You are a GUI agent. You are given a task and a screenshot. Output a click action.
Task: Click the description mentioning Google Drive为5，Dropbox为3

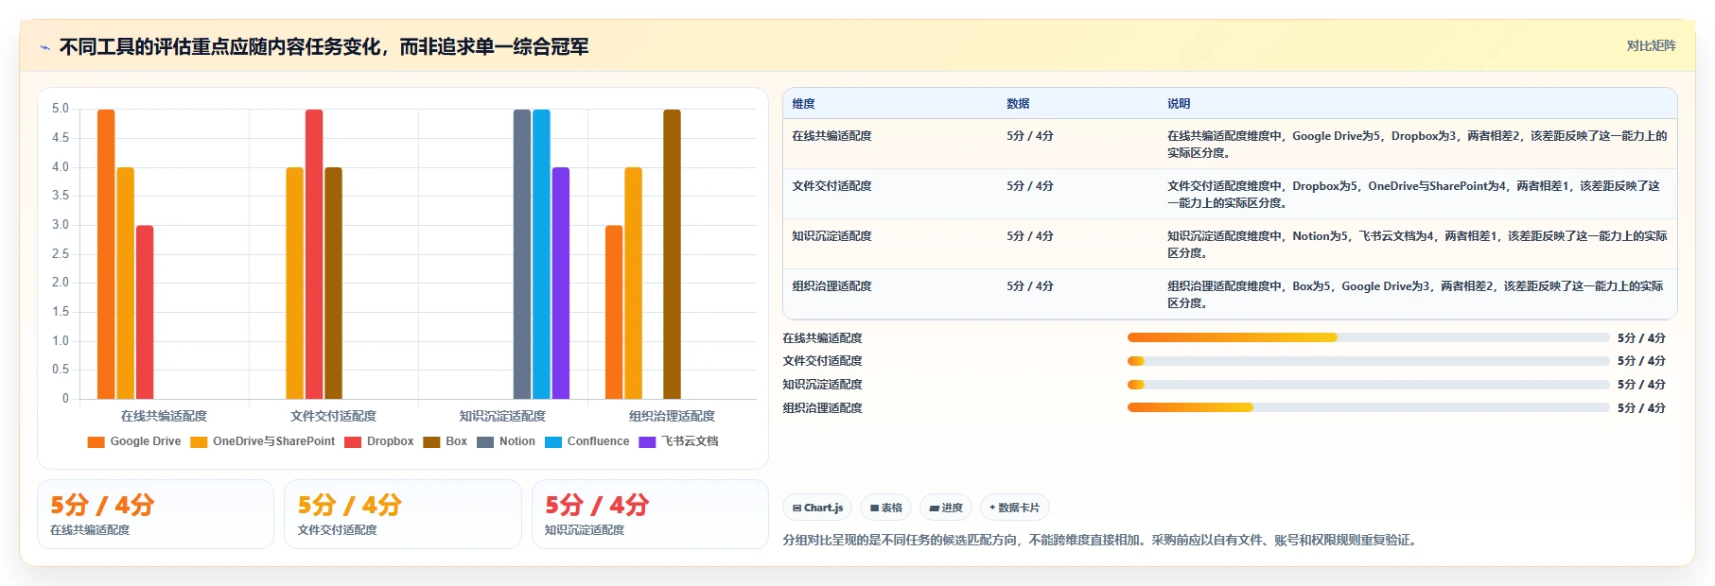pos(1417,145)
